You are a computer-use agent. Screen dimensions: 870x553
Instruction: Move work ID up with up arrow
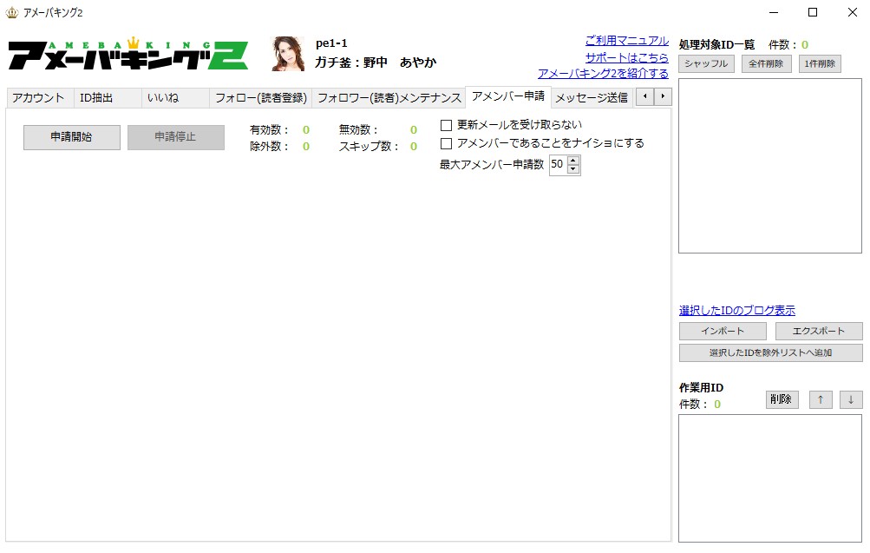coord(821,399)
